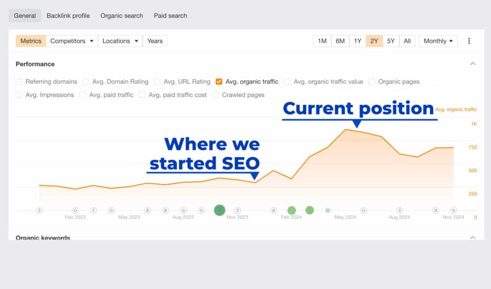Click the Google update marker near Feb 2023
The image size is (491, 289).
76,210
